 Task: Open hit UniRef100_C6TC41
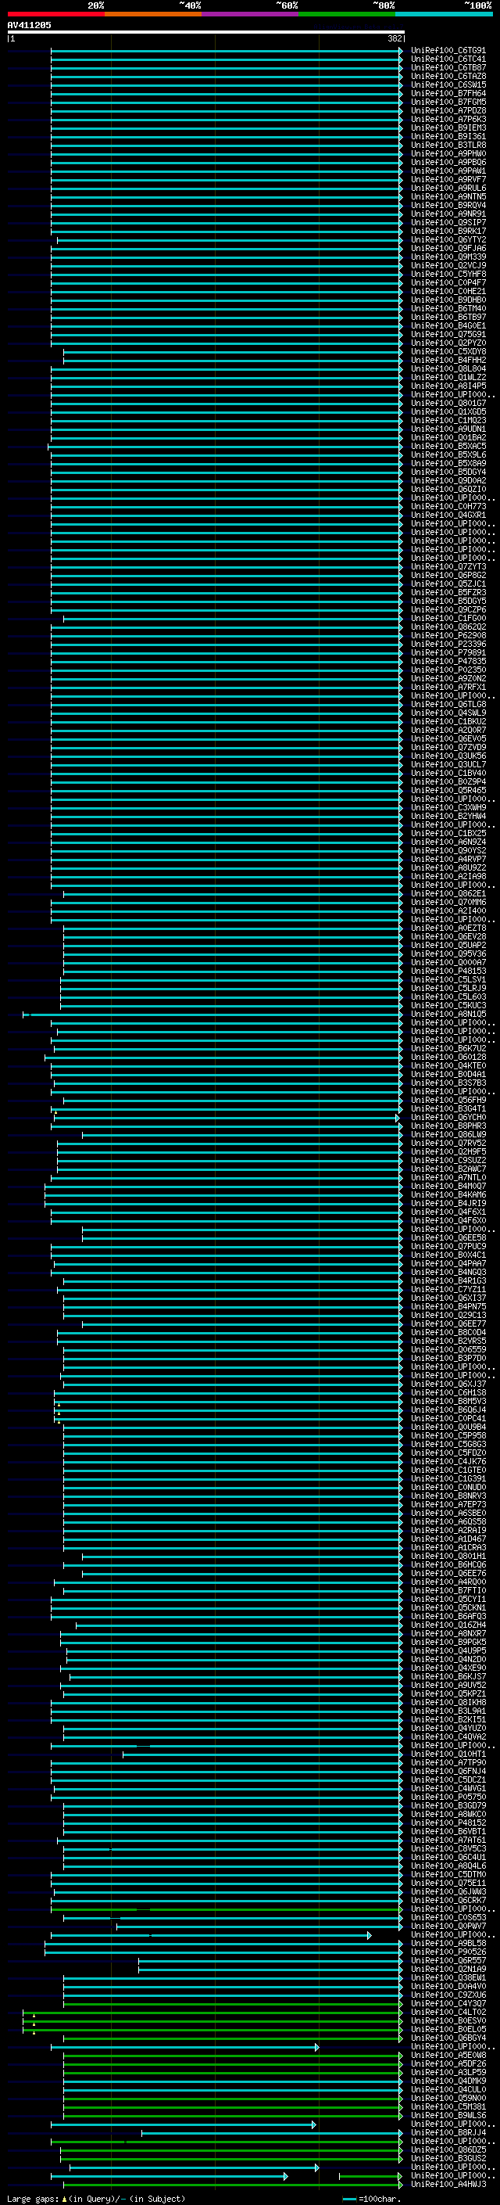coord(448,59)
